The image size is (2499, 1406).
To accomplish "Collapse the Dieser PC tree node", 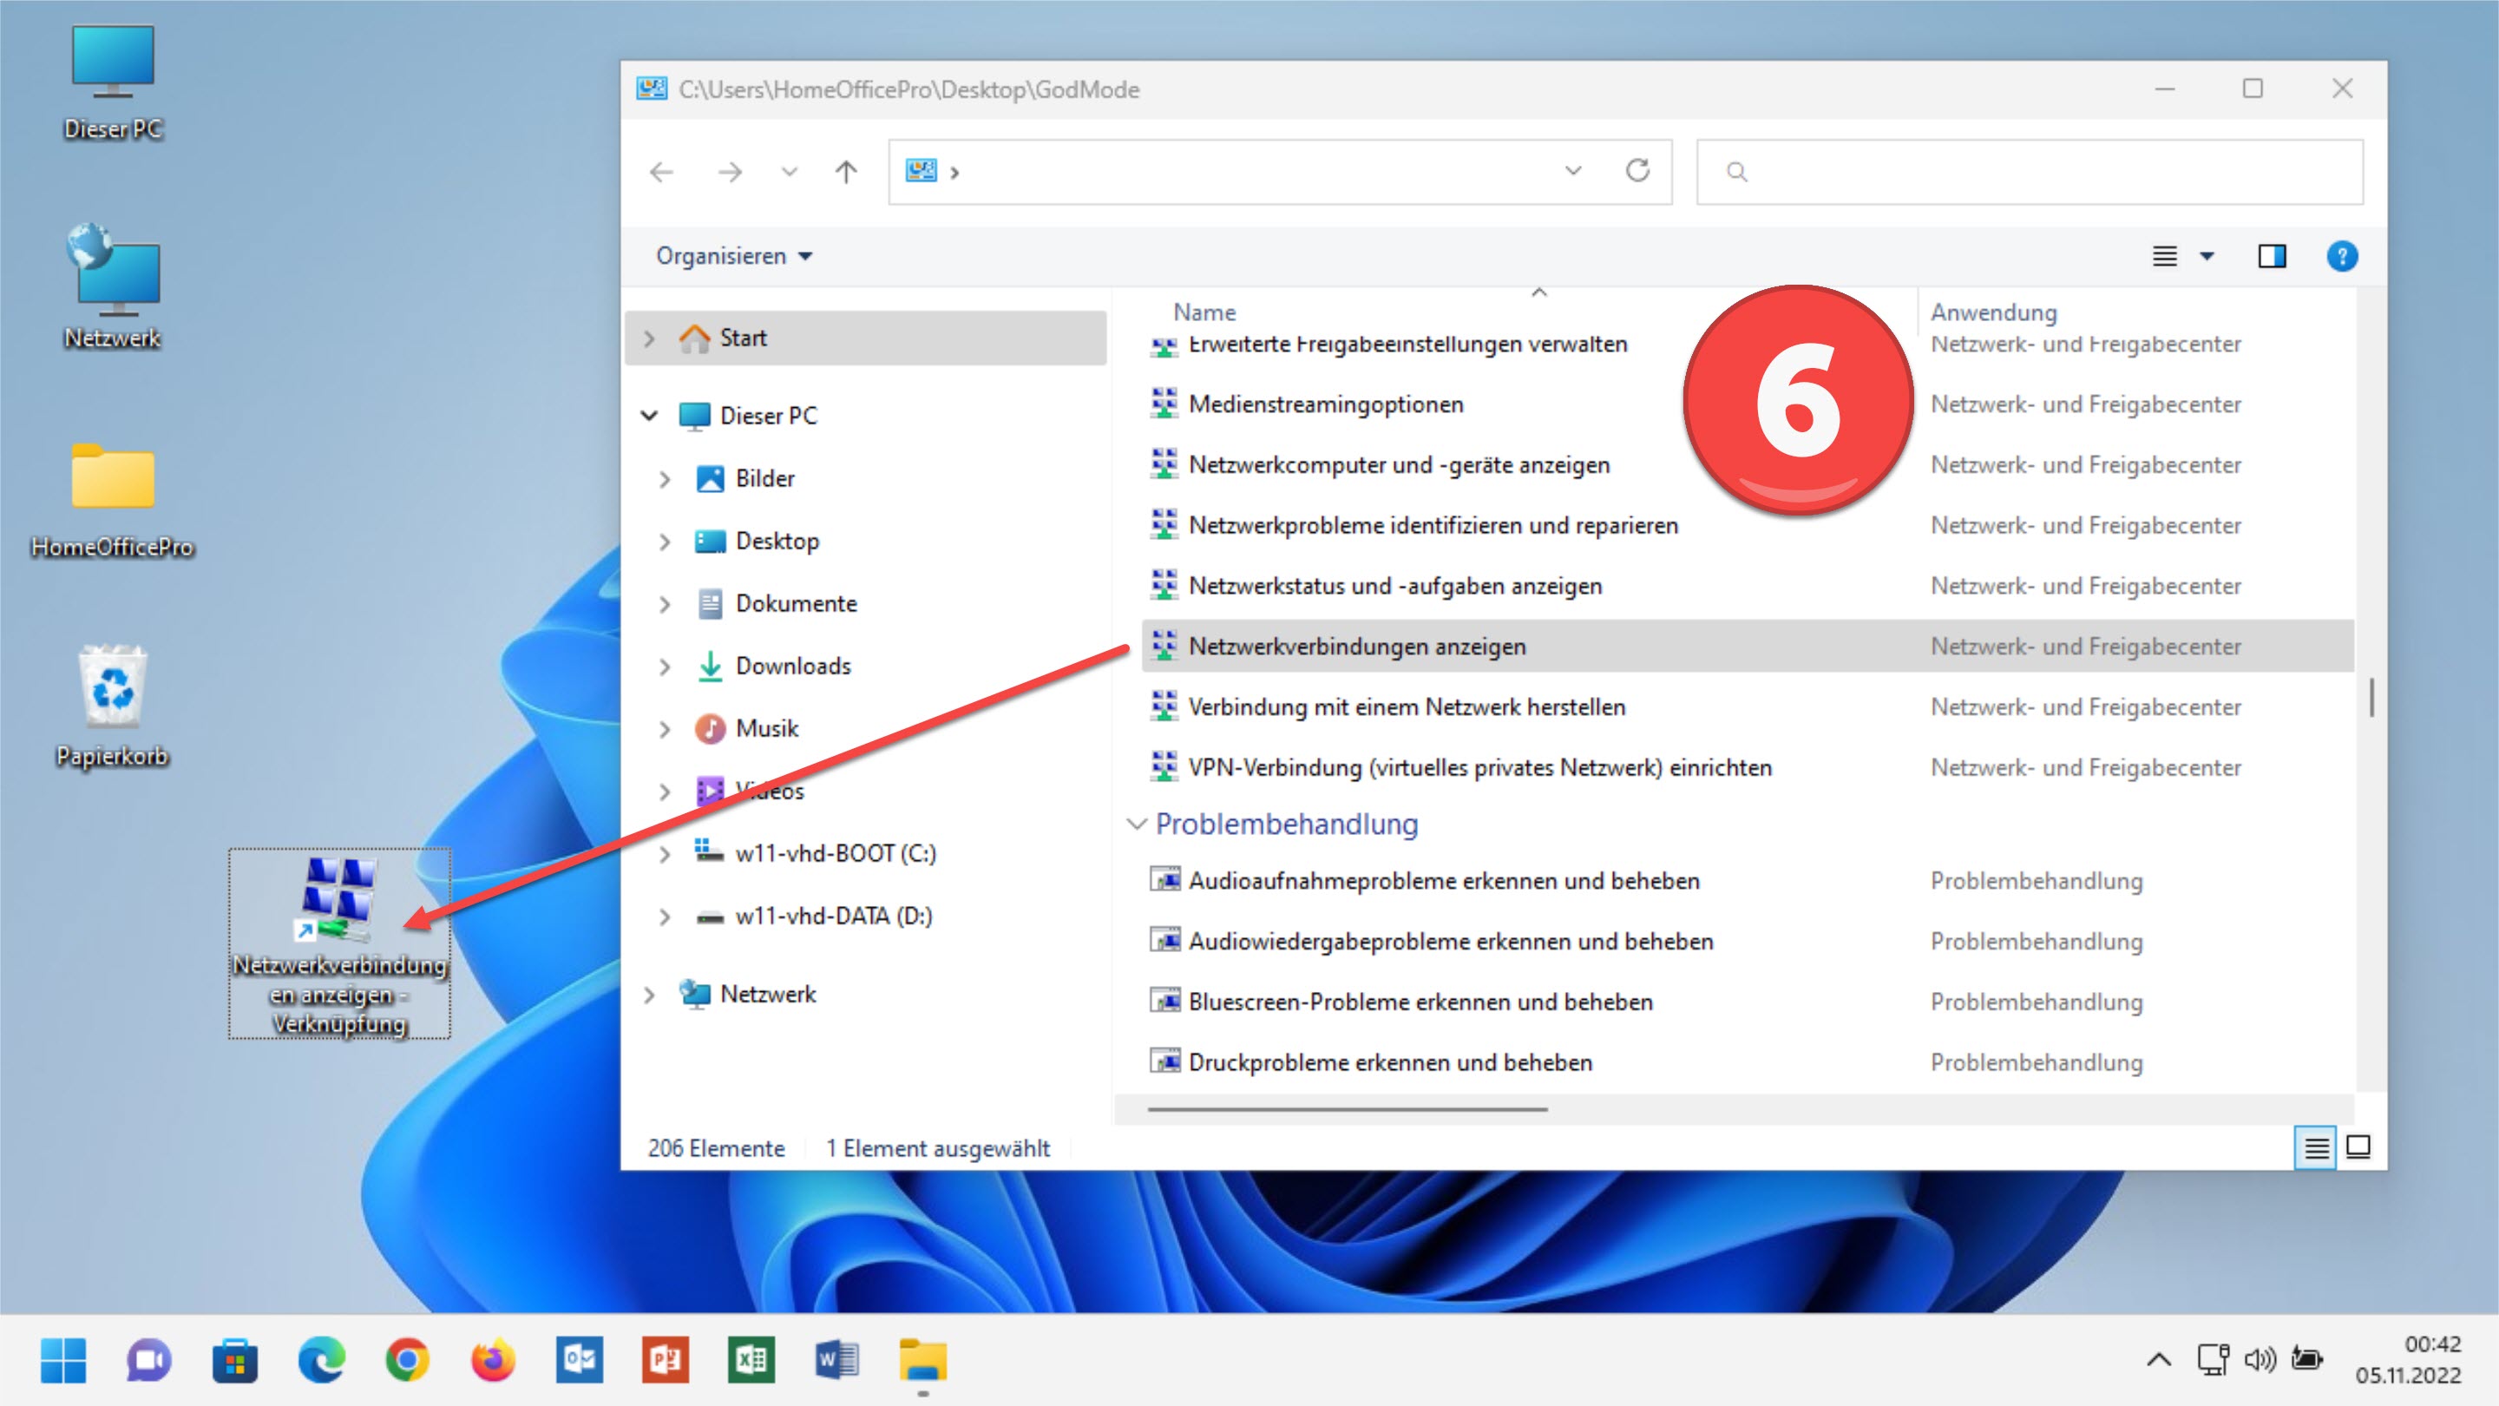I will 649,416.
